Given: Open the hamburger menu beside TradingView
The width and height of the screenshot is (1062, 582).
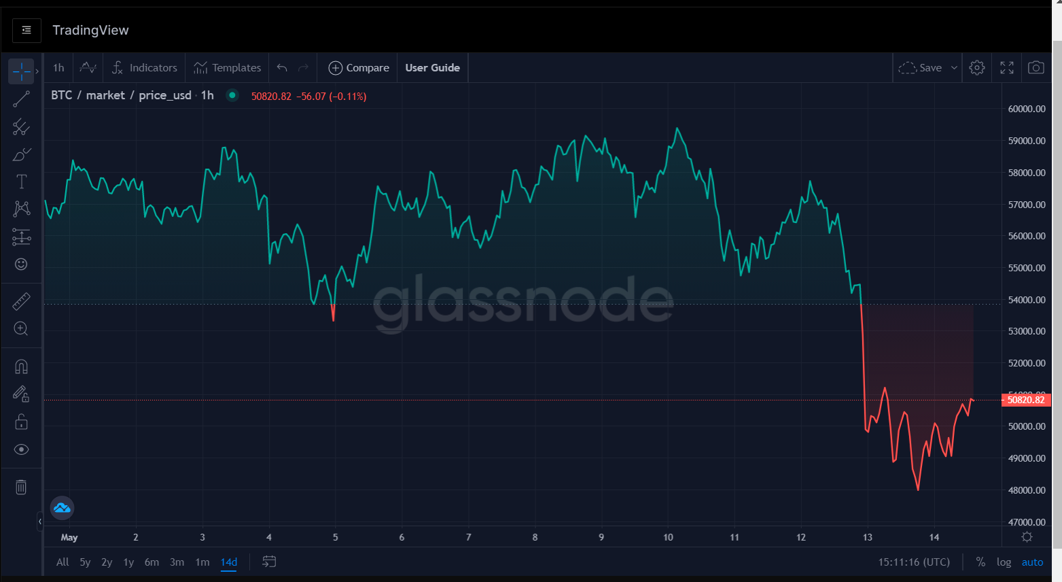Looking at the screenshot, I should (26, 30).
